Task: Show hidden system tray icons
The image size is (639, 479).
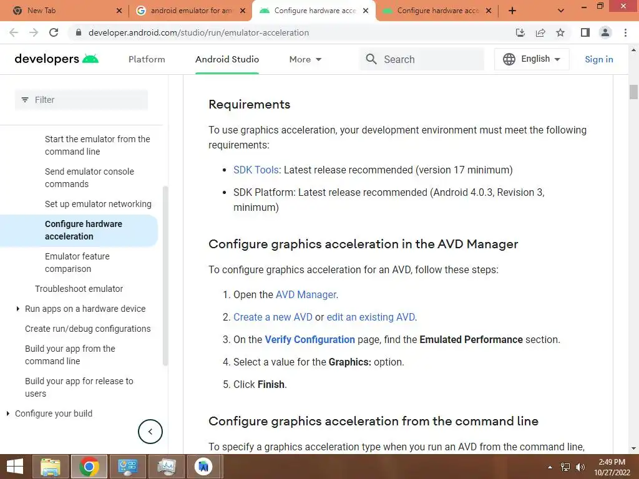Action: [x=550, y=467]
